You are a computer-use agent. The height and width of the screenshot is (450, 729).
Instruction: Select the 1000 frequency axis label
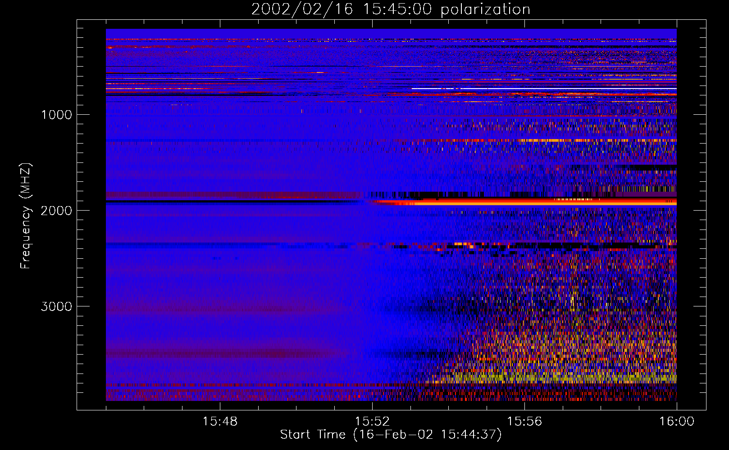pos(56,114)
